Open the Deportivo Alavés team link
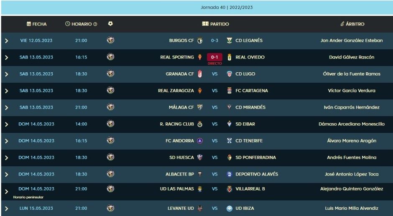393x216 pixels. tap(257, 174)
